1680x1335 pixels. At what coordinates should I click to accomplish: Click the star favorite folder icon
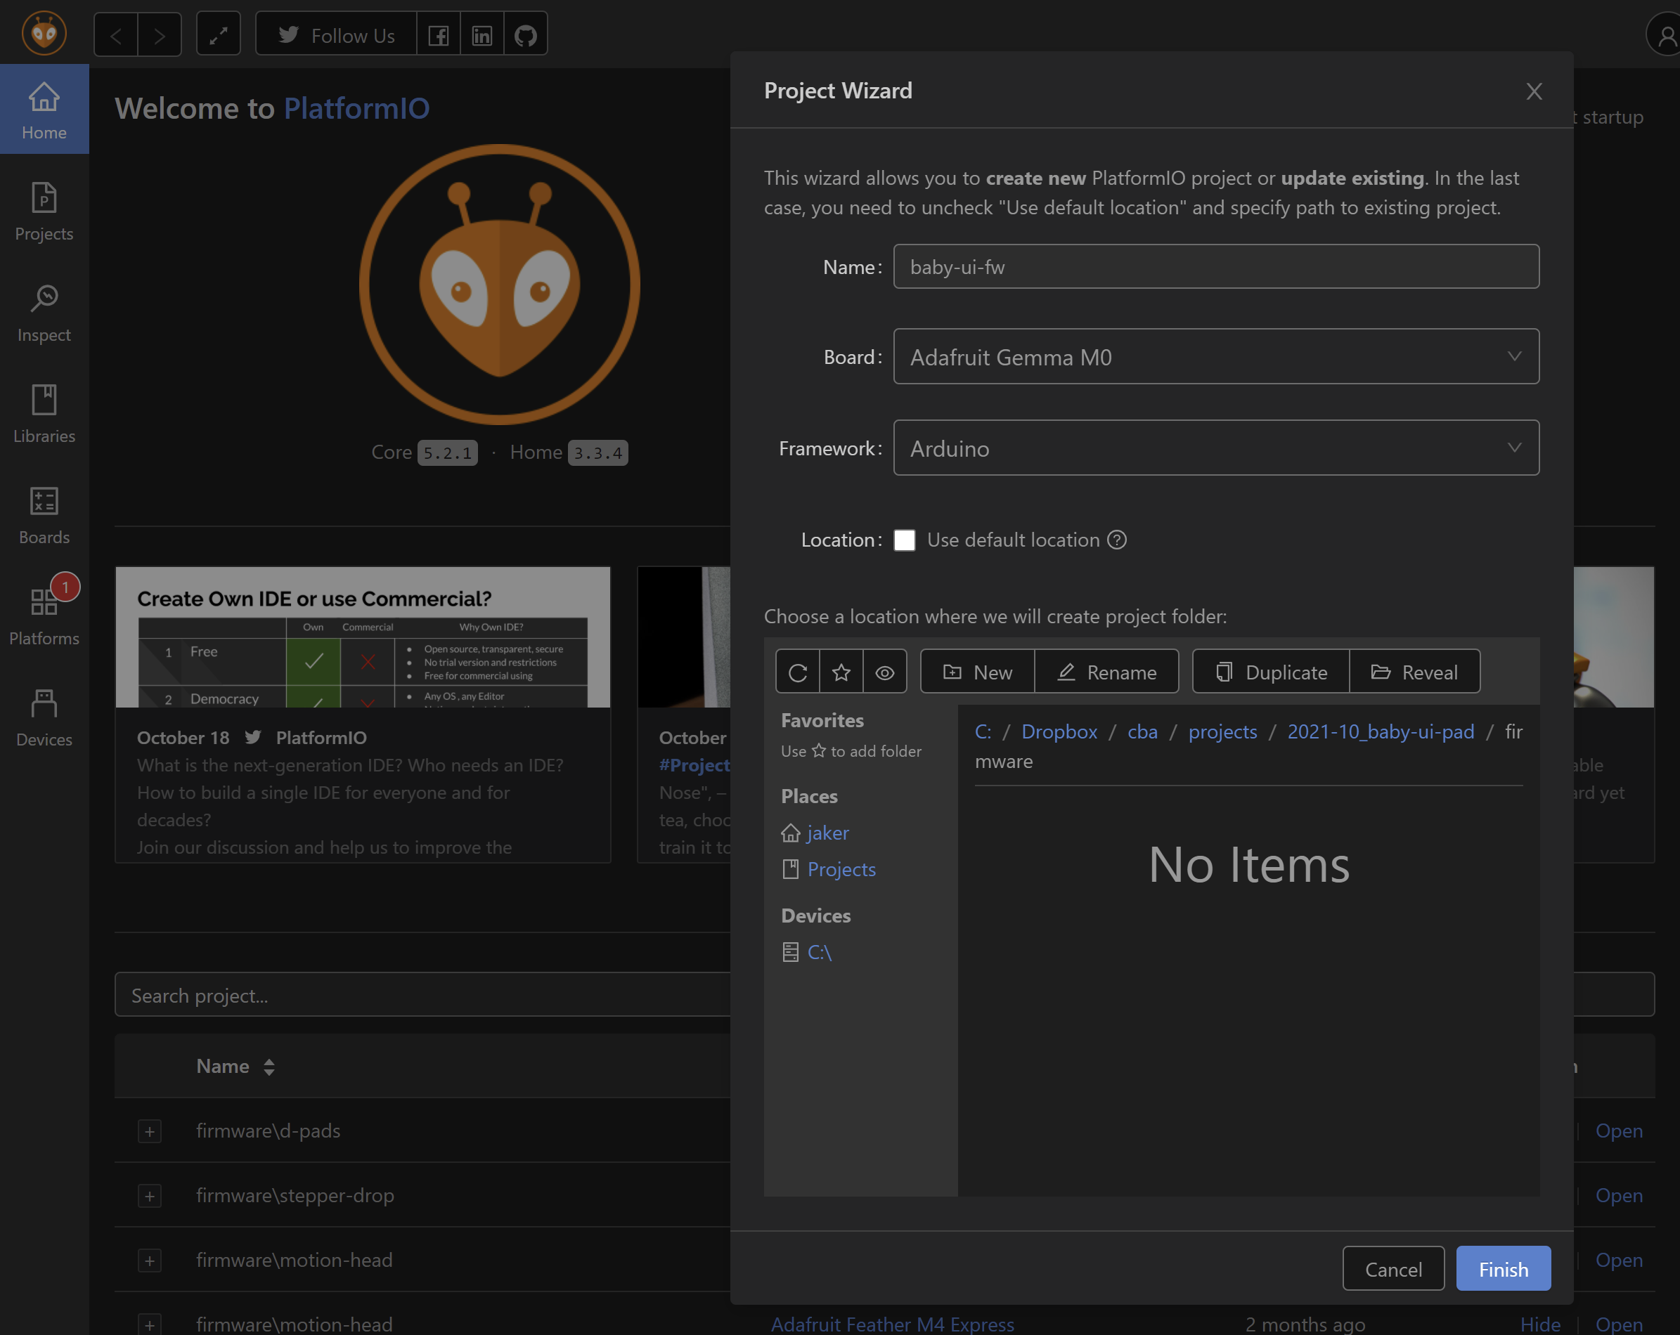click(841, 672)
